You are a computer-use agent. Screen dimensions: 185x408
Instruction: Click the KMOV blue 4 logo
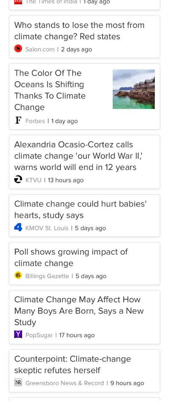coord(18,227)
